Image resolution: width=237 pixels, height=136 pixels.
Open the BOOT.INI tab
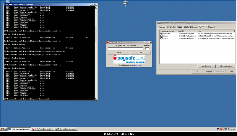click(x=187, y=27)
